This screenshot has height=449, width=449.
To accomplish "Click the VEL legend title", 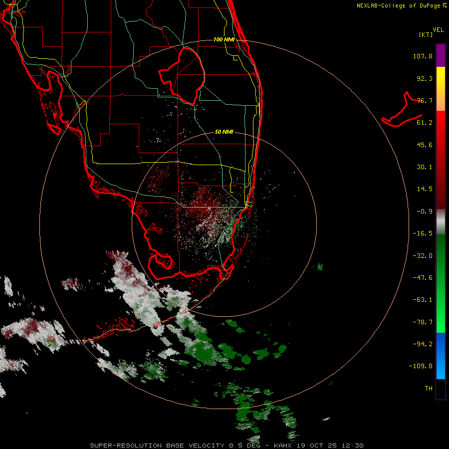I will [x=439, y=29].
